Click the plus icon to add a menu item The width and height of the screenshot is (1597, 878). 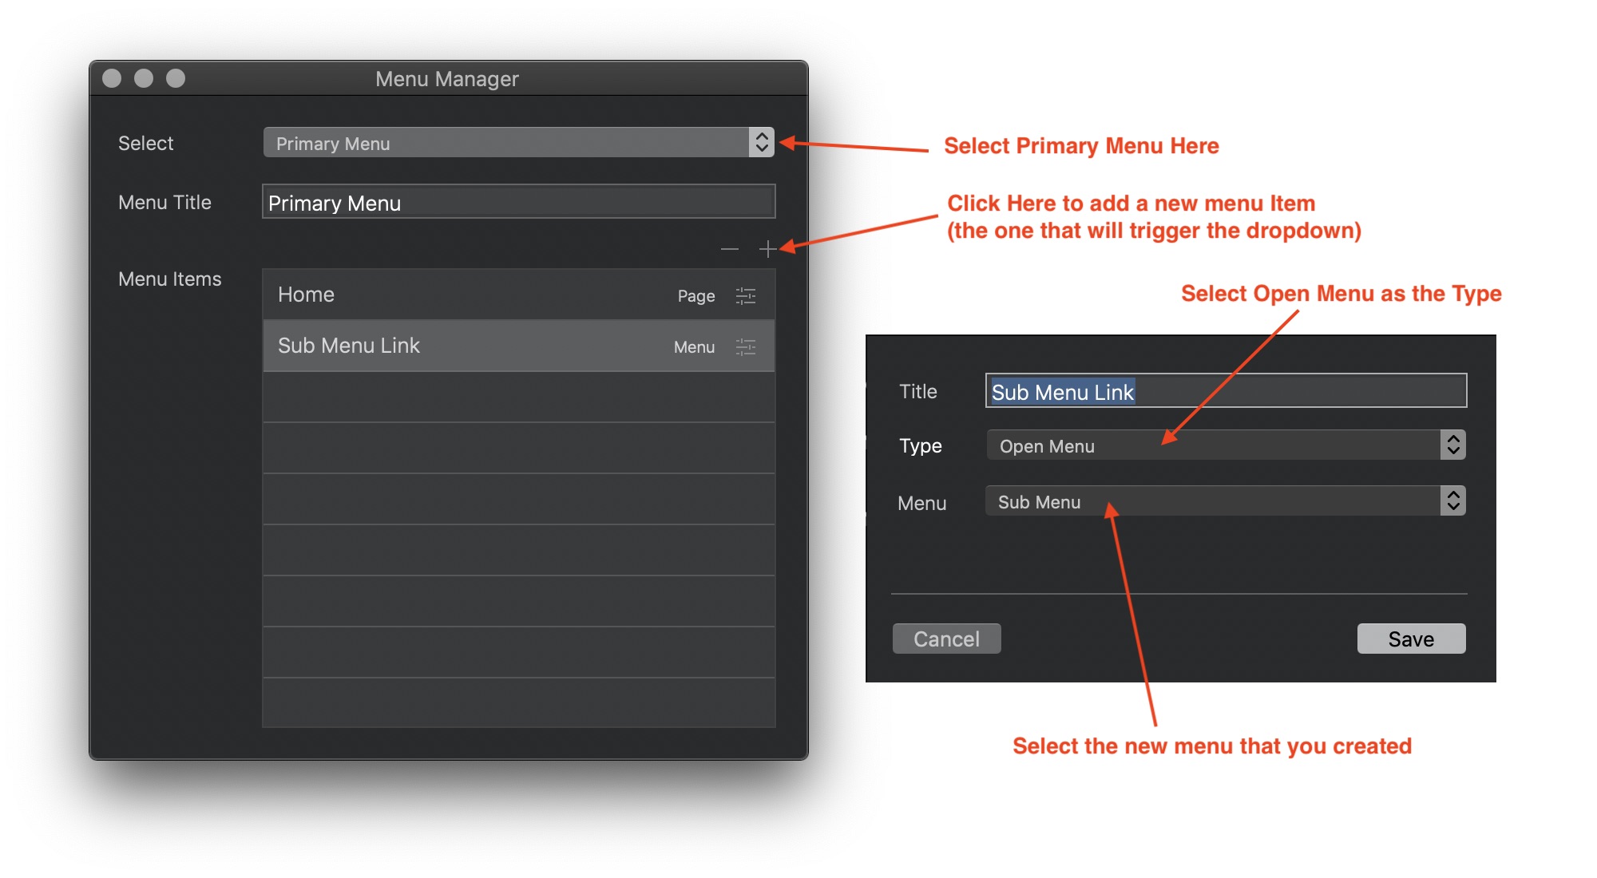pos(767,249)
